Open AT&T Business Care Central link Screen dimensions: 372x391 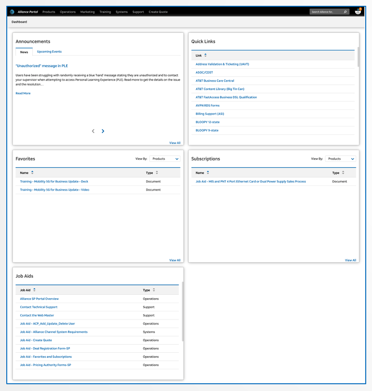coord(215,81)
